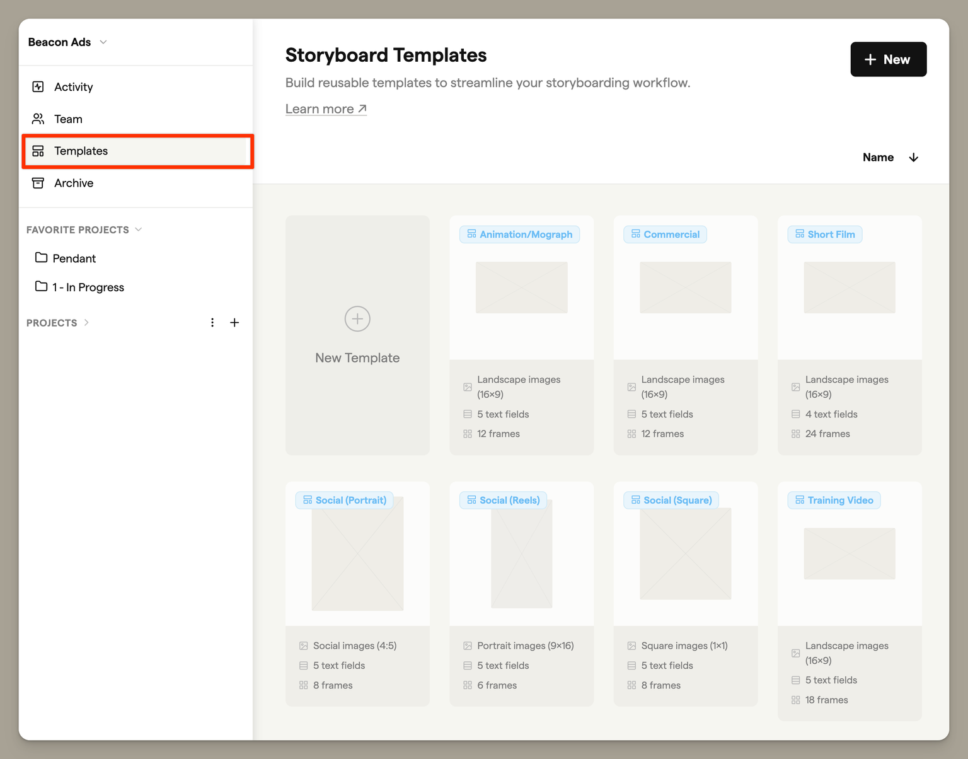
Task: Expand the Projects section chevron
Action: 86,323
